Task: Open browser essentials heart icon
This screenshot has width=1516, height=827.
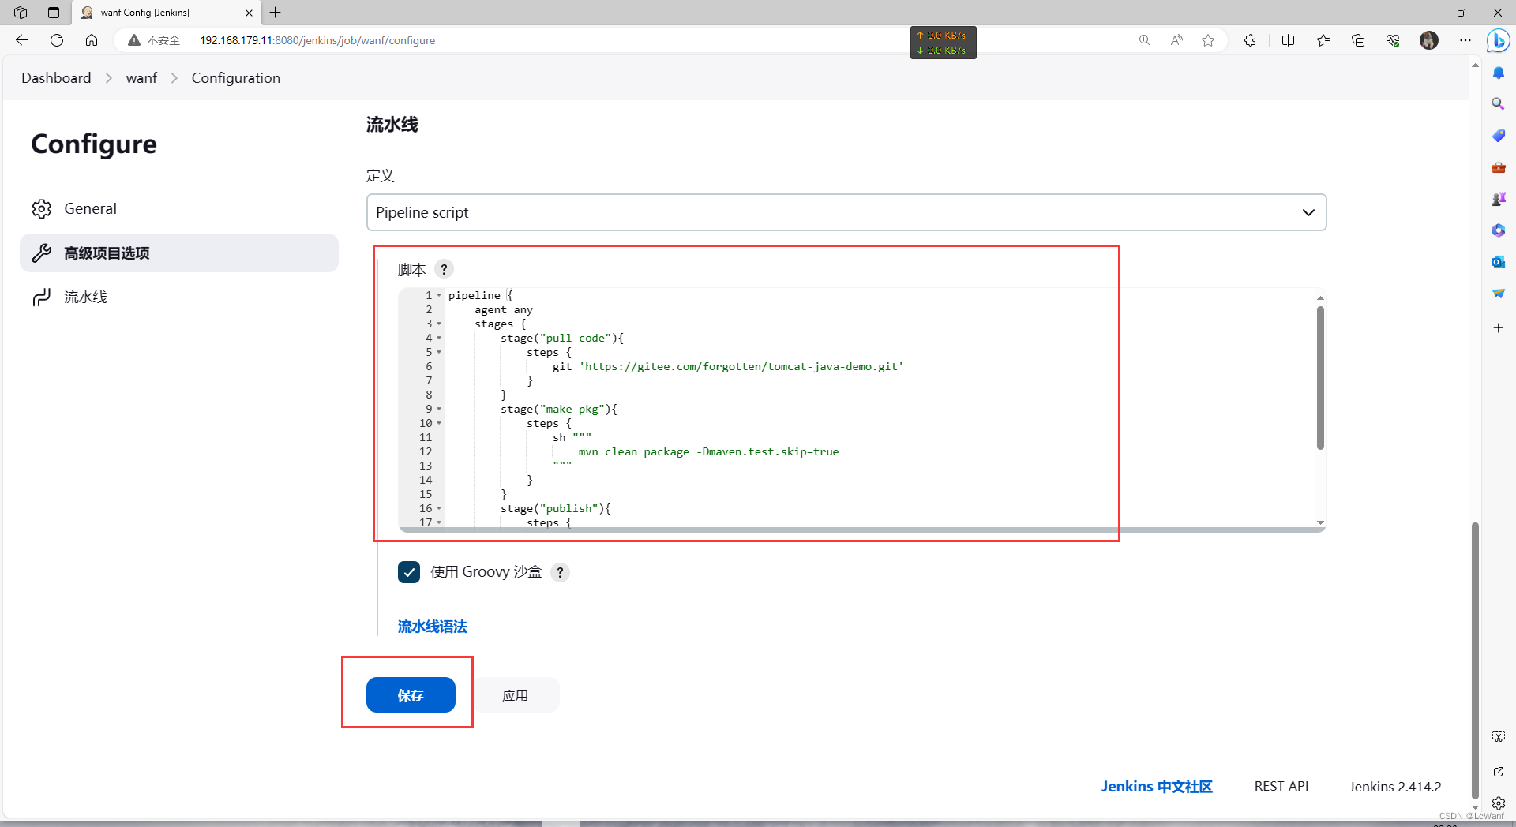Action: coord(1393,40)
